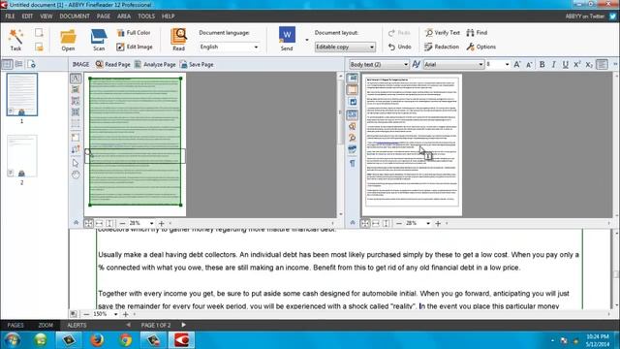Switch to details view in Pages pane
This screenshot has height=349, width=620.
18,64
